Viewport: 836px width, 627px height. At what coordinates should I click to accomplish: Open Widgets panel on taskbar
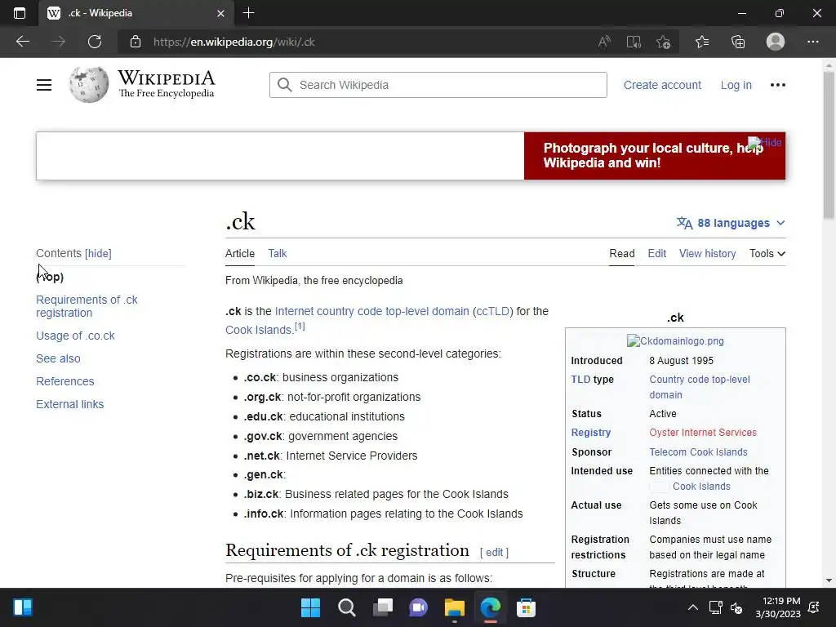coord(23,607)
